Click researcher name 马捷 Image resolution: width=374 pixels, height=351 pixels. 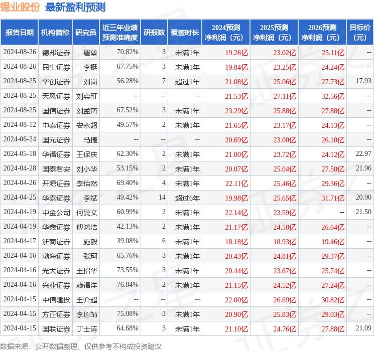pyautogui.click(x=90, y=139)
